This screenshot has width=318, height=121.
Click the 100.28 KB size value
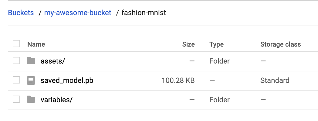(x=178, y=80)
